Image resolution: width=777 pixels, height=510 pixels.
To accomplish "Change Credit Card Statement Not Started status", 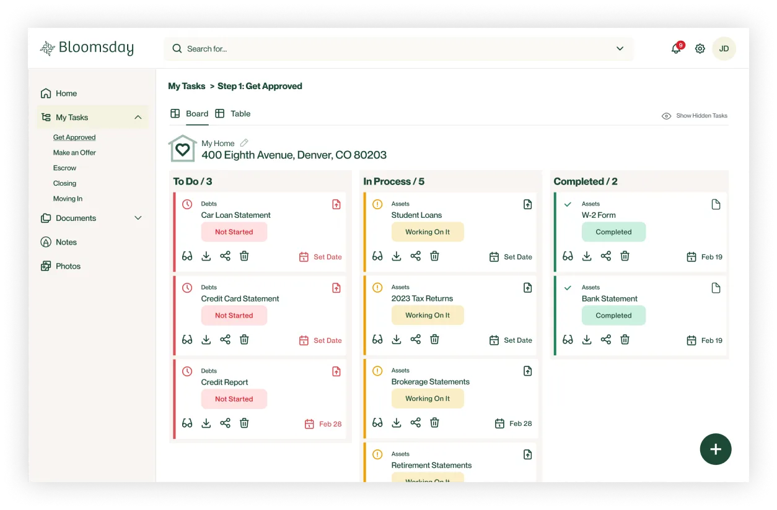I will tap(234, 316).
